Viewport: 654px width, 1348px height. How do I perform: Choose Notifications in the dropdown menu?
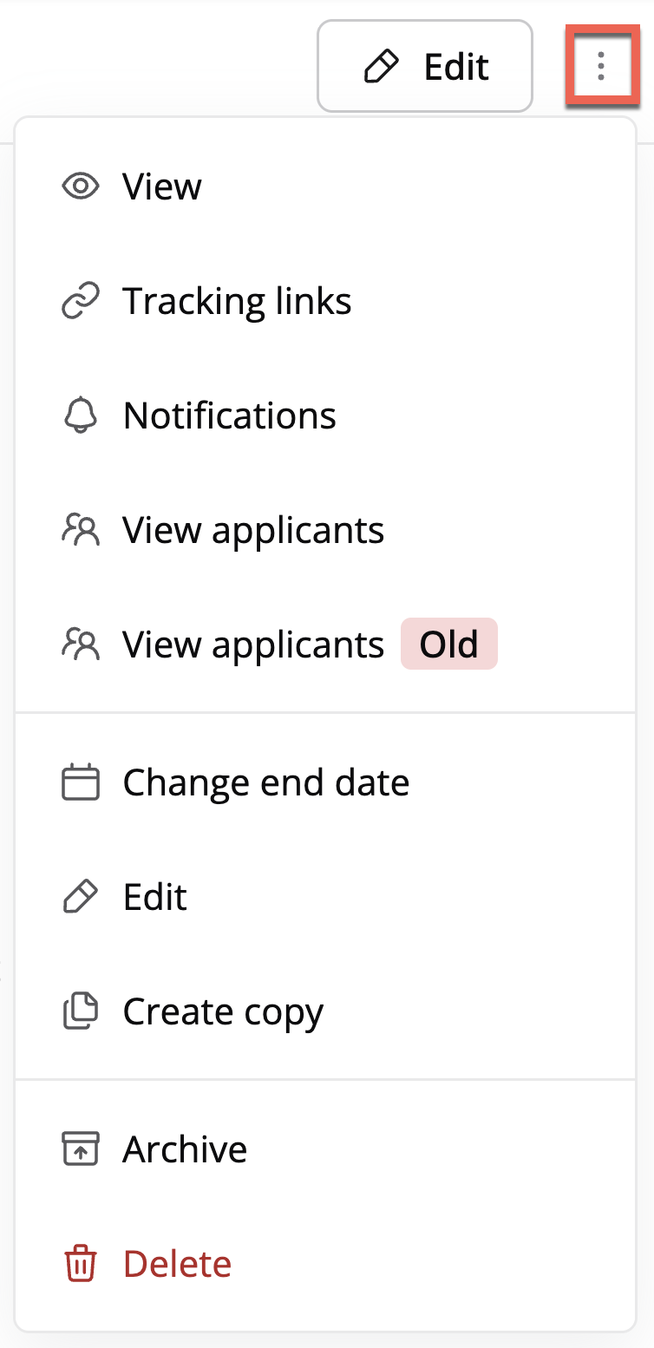click(230, 416)
